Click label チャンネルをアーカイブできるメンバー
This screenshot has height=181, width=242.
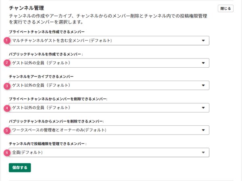41,77
